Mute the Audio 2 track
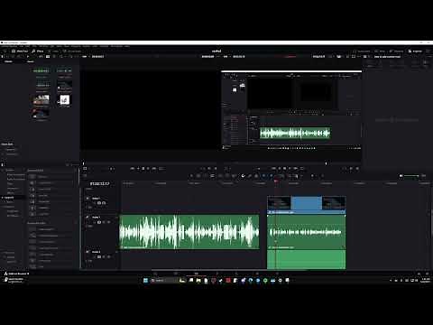Viewport: 433px width, 325px height. pos(108,256)
